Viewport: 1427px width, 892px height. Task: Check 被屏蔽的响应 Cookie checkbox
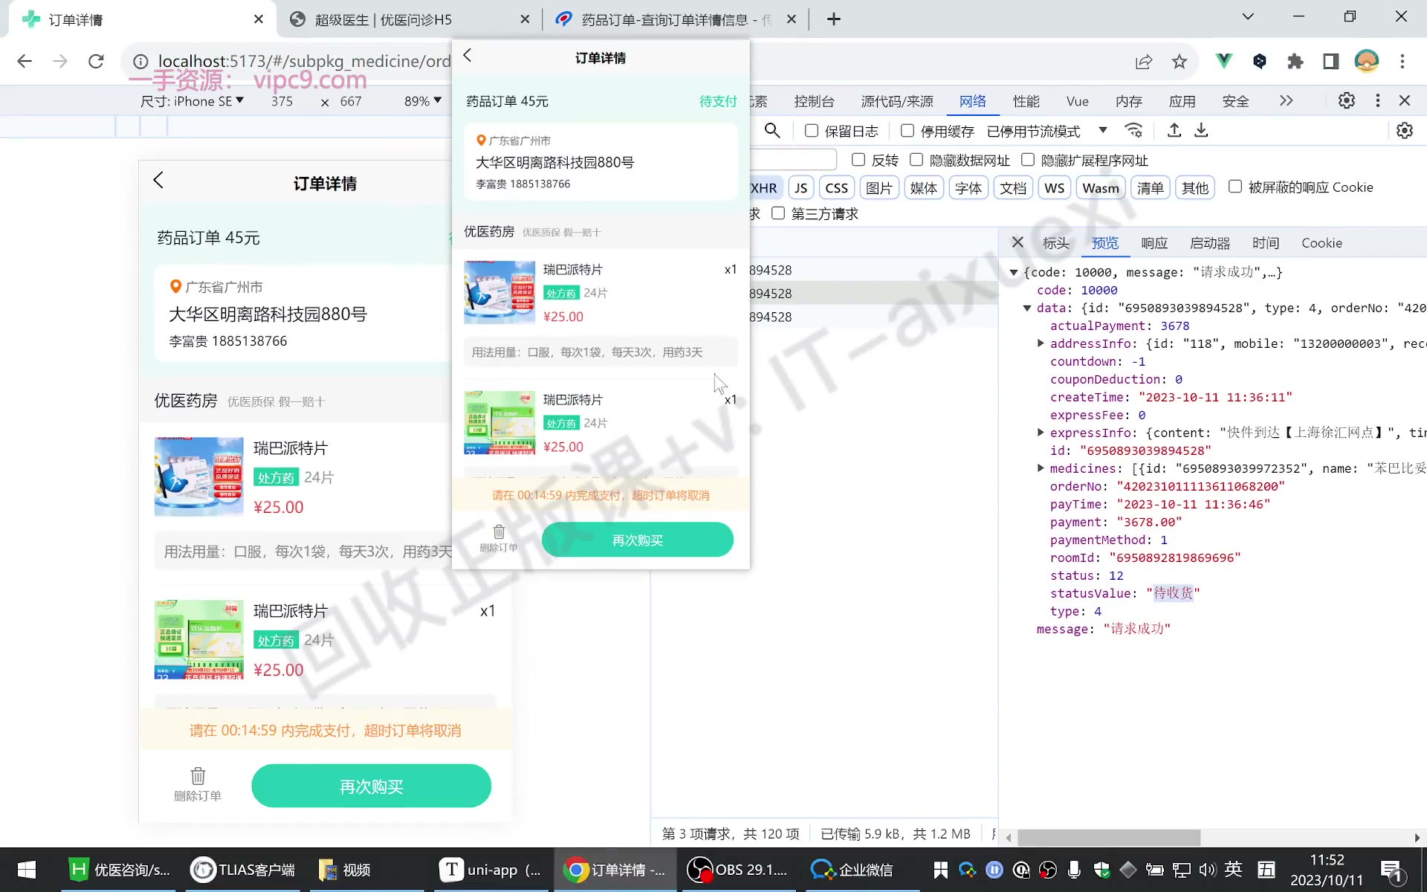pyautogui.click(x=1235, y=187)
